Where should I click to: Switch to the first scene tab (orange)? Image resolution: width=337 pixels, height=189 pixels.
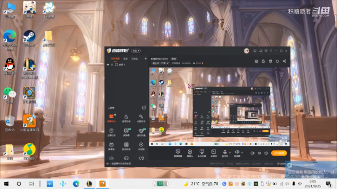click(x=115, y=58)
